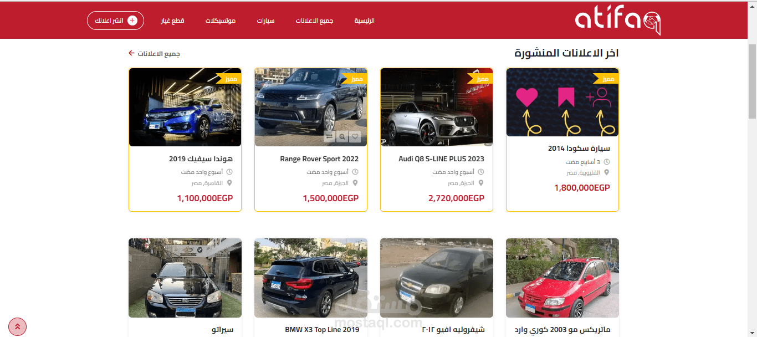Click the plus icon in انشر اعلانك button
This screenshot has width=757, height=337.
click(x=132, y=21)
